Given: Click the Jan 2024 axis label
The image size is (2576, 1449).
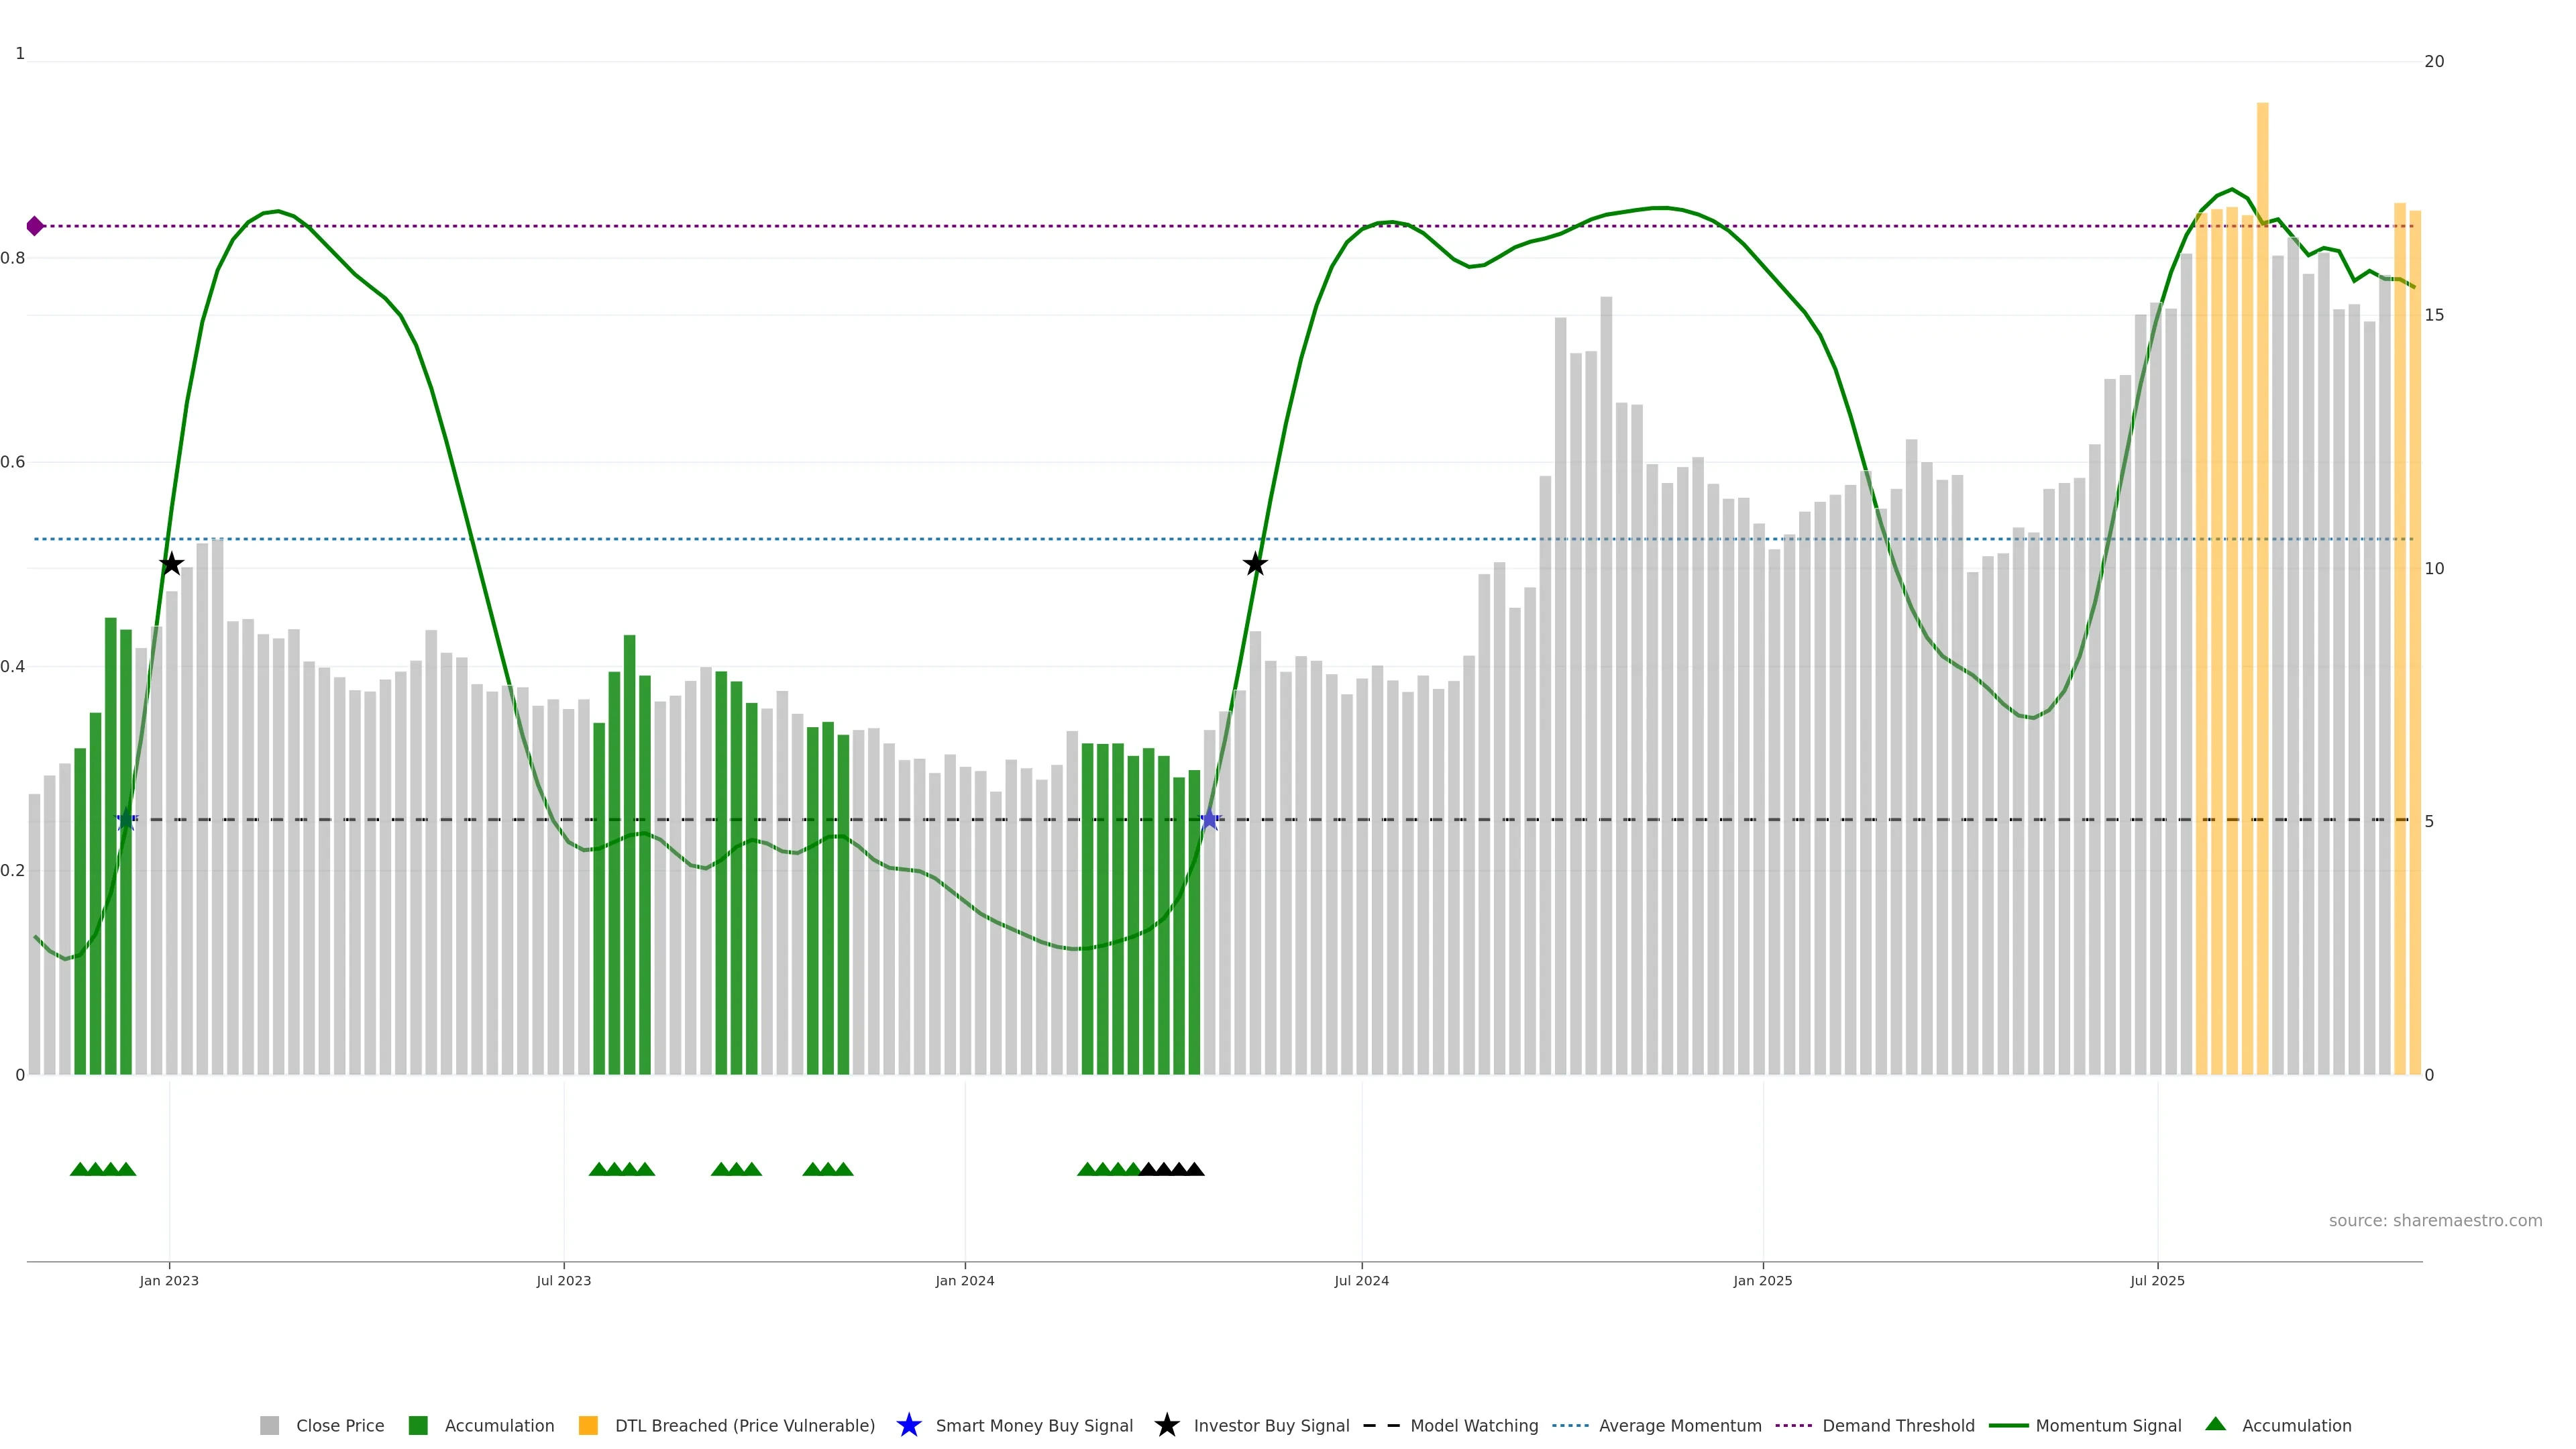Looking at the screenshot, I should click(x=964, y=1280).
